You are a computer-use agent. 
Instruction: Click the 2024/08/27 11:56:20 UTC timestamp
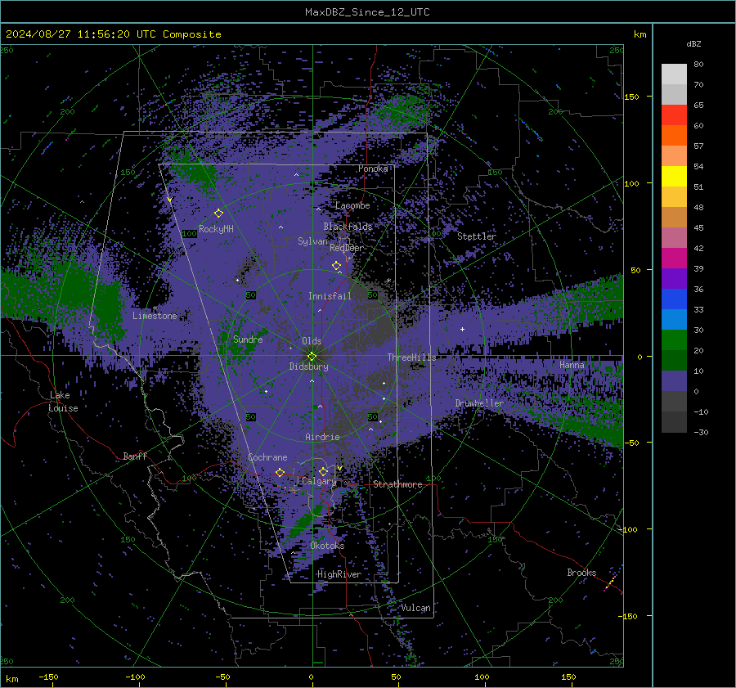coord(81,34)
